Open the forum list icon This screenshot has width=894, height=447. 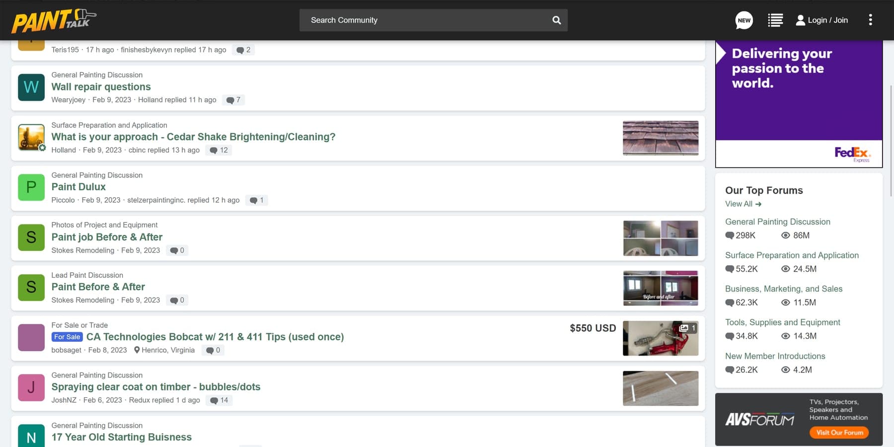tap(775, 20)
